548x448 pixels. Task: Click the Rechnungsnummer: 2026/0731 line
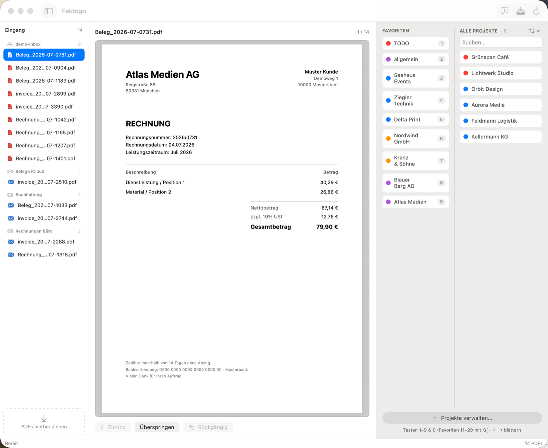(x=161, y=137)
